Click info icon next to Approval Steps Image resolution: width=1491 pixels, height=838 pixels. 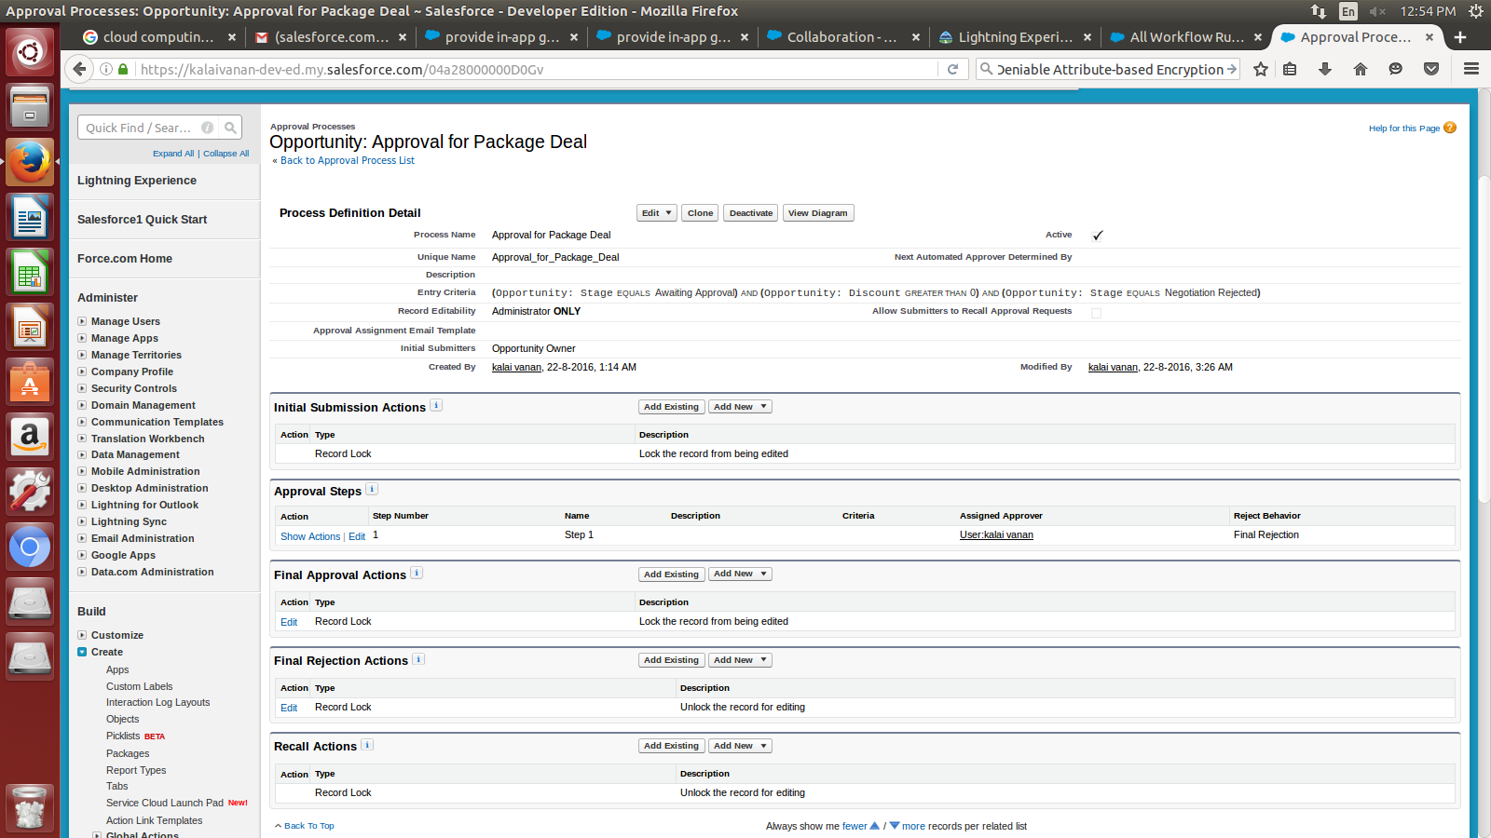point(372,490)
